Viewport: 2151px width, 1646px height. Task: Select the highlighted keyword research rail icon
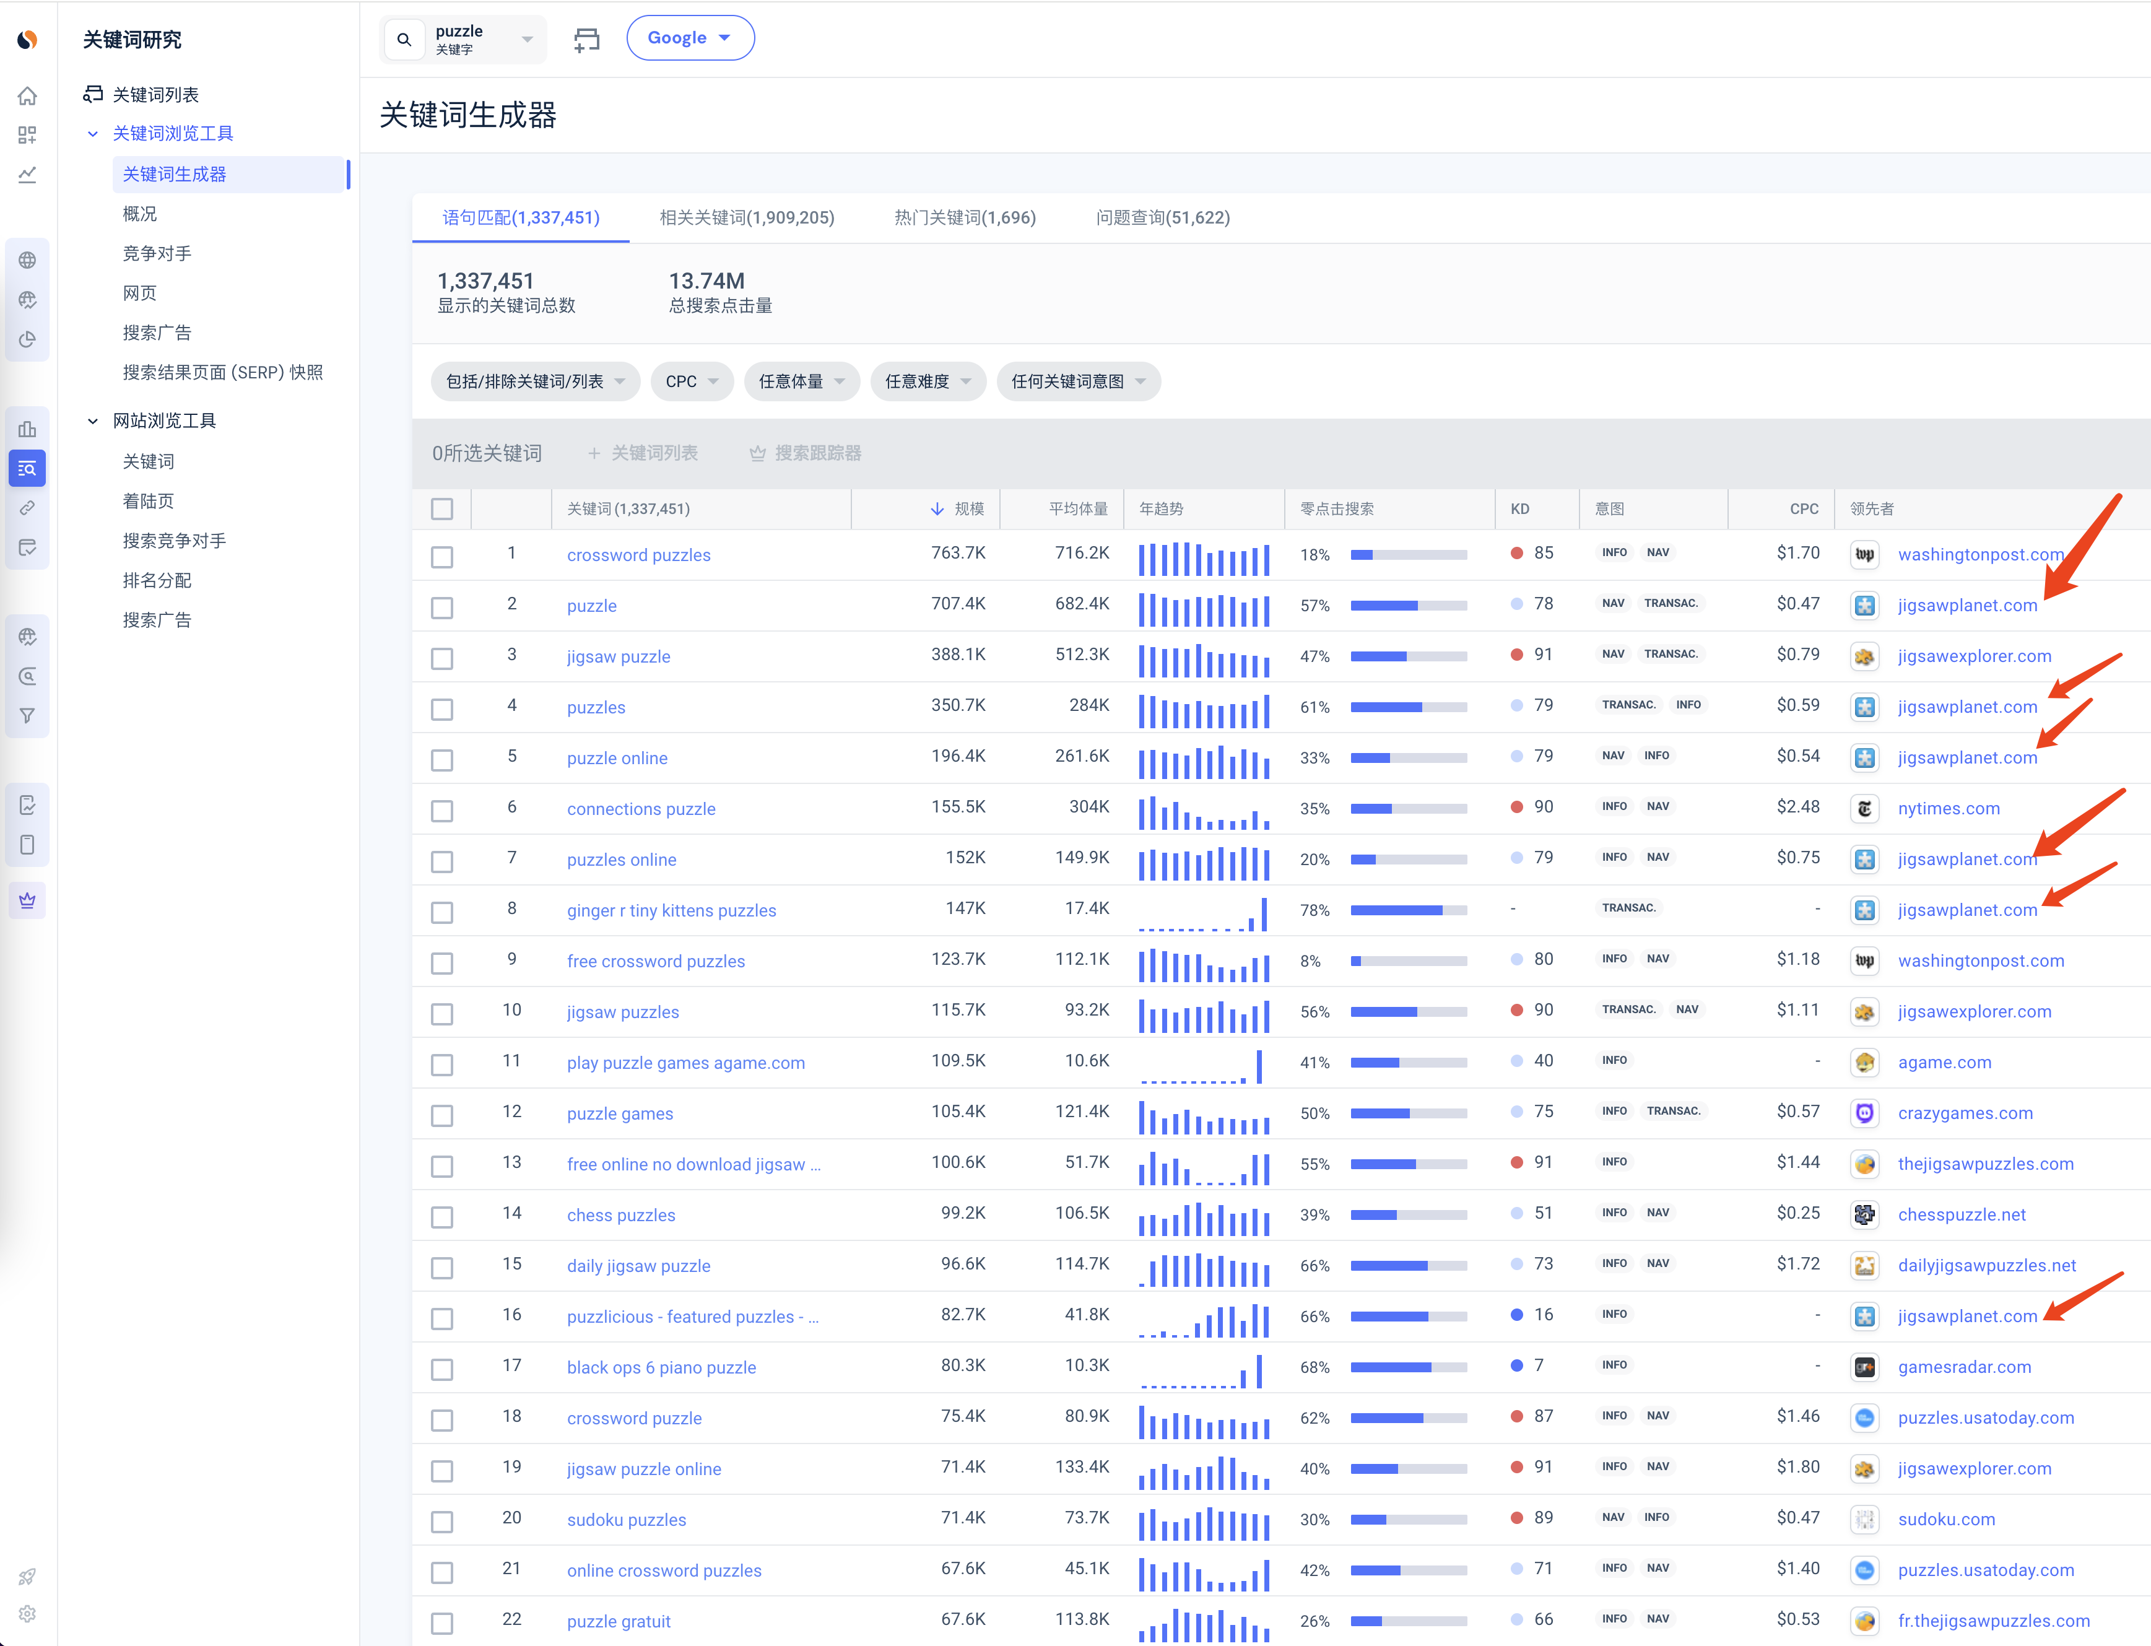click(x=27, y=468)
